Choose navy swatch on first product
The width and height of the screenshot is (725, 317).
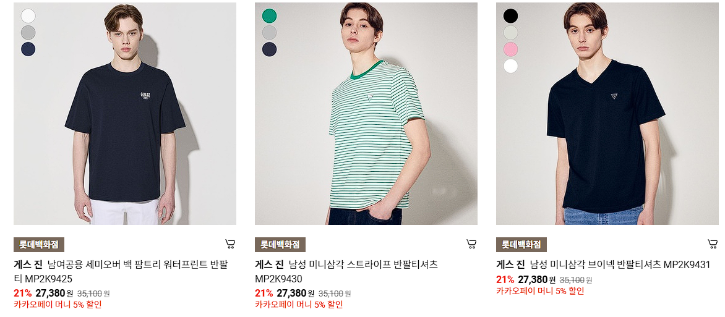(28, 49)
